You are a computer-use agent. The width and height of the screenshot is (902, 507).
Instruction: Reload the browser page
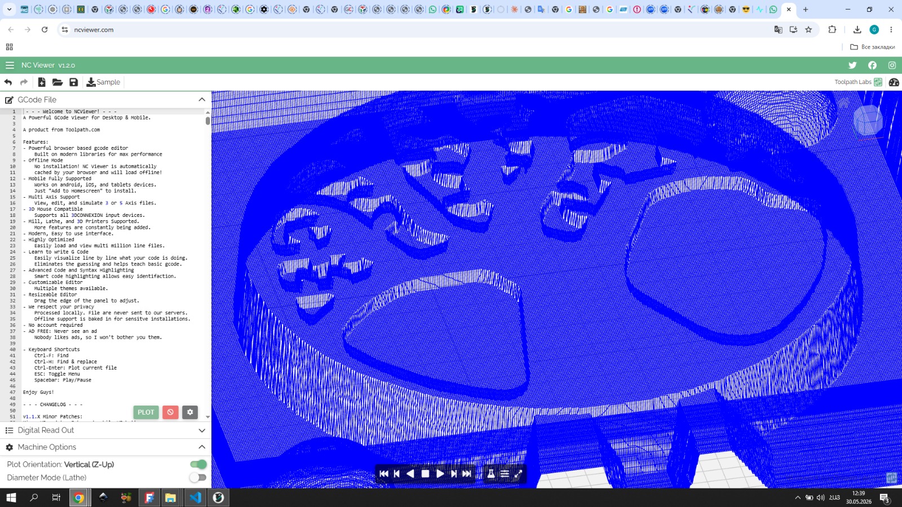click(45, 30)
